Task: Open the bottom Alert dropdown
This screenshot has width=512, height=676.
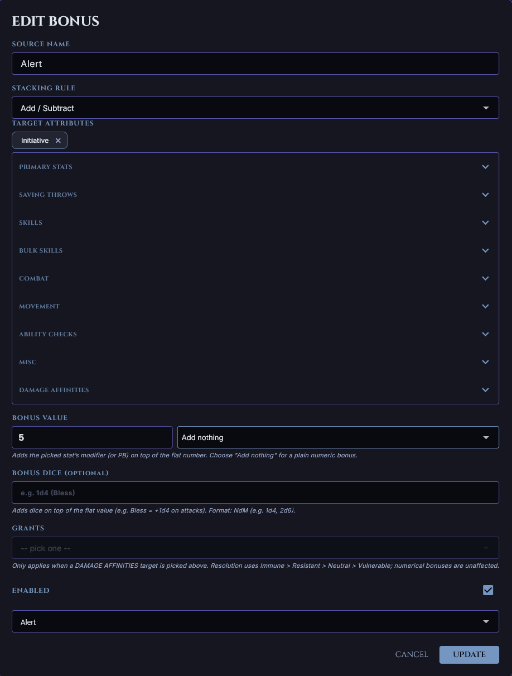Action: click(255, 621)
